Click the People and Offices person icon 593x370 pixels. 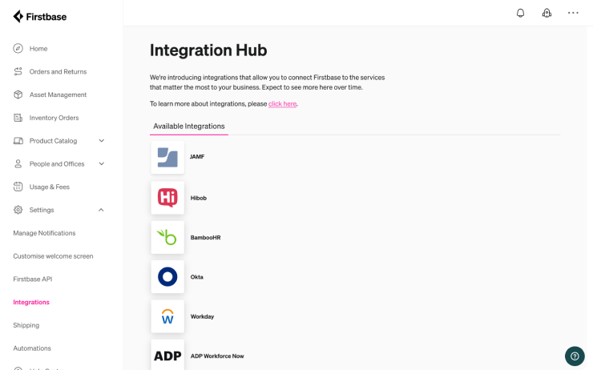pyautogui.click(x=18, y=163)
